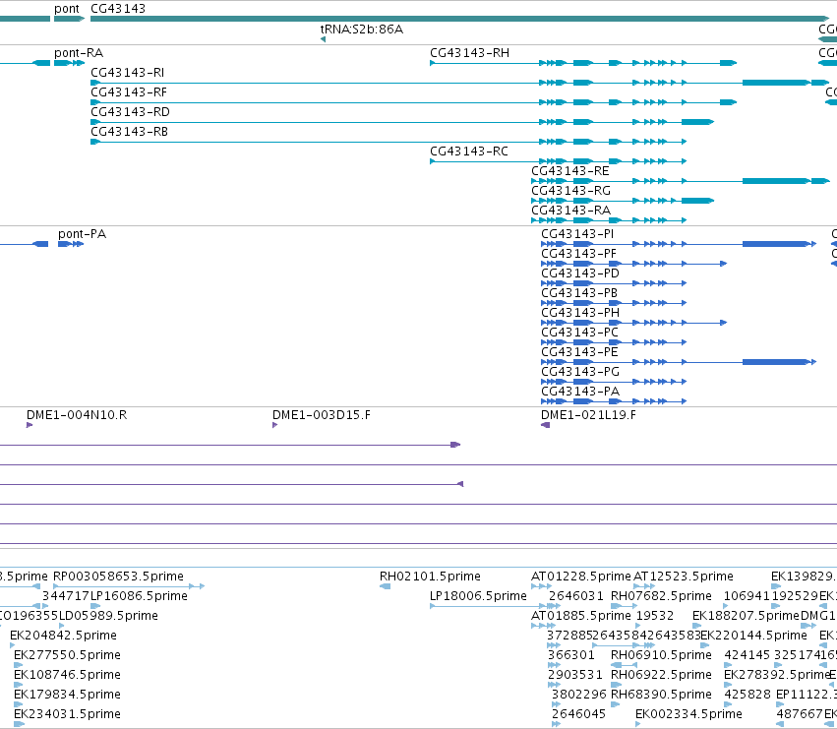Select the DME1-003D15.F arrow marker
The height and width of the screenshot is (729, 837).
[275, 425]
